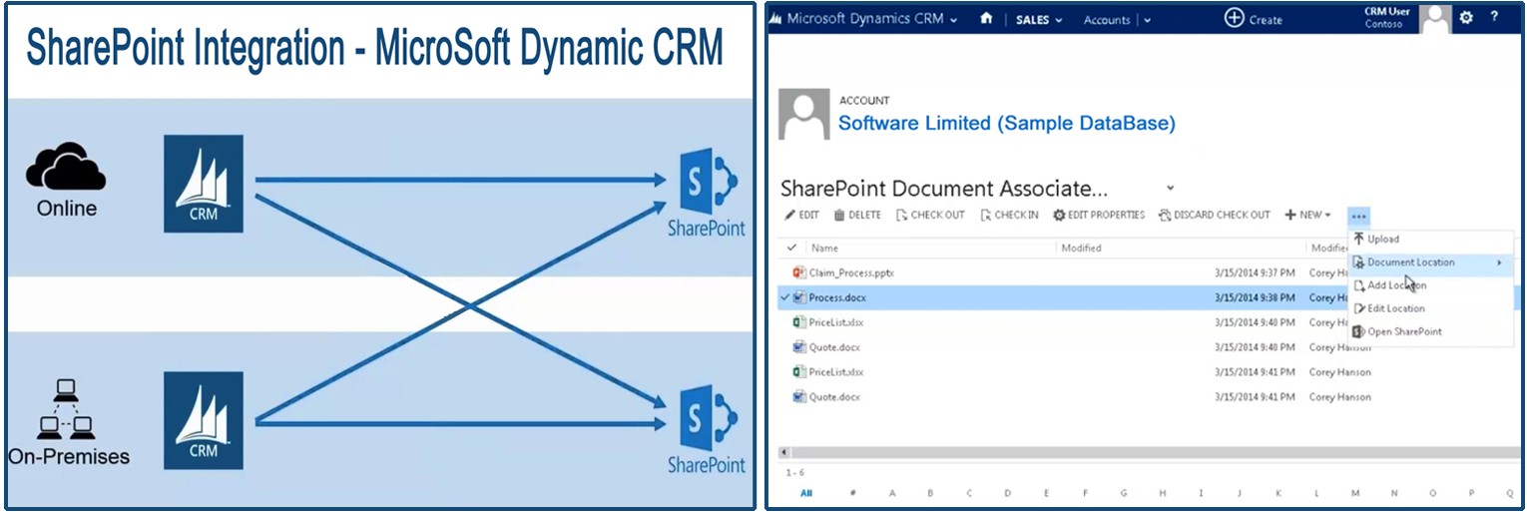
Task: Click the ellipsis more commands button
Action: click(1358, 216)
